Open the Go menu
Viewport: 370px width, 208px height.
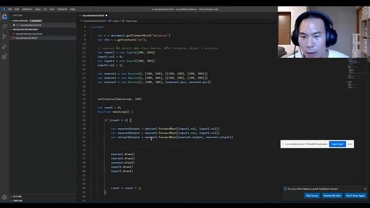[45, 9]
